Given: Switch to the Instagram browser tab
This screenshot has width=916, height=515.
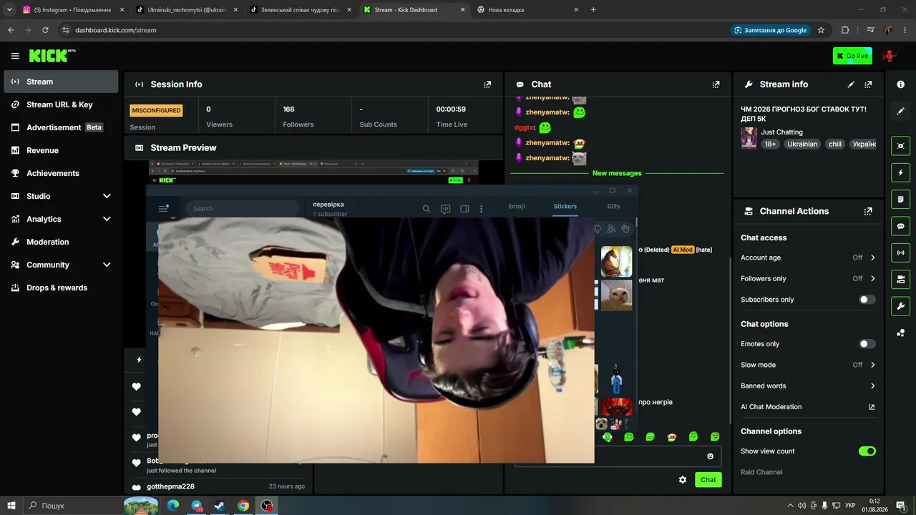Looking at the screenshot, I should pyautogui.click(x=72, y=10).
